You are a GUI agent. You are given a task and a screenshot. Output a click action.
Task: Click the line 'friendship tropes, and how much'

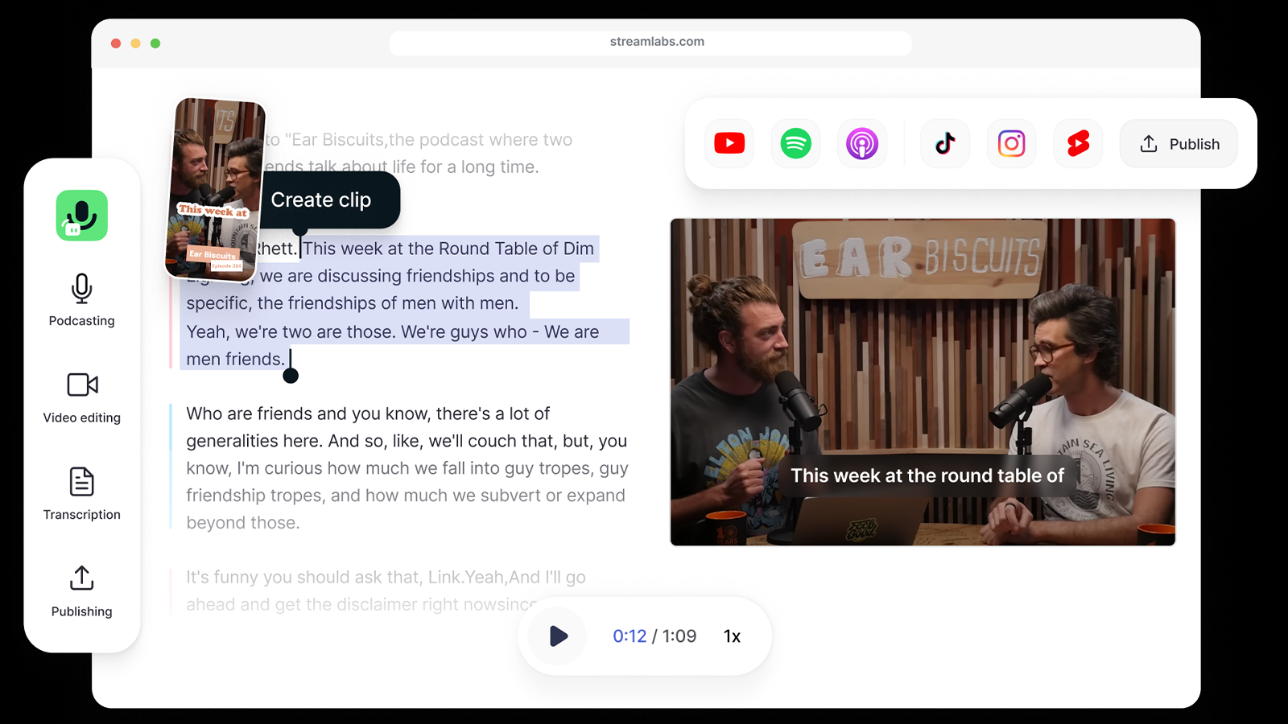pos(406,496)
